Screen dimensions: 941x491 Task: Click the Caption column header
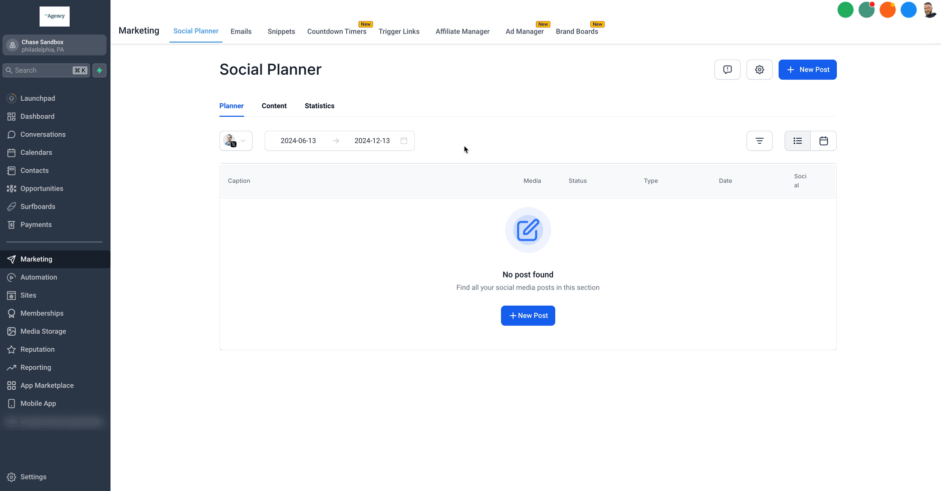point(239,181)
